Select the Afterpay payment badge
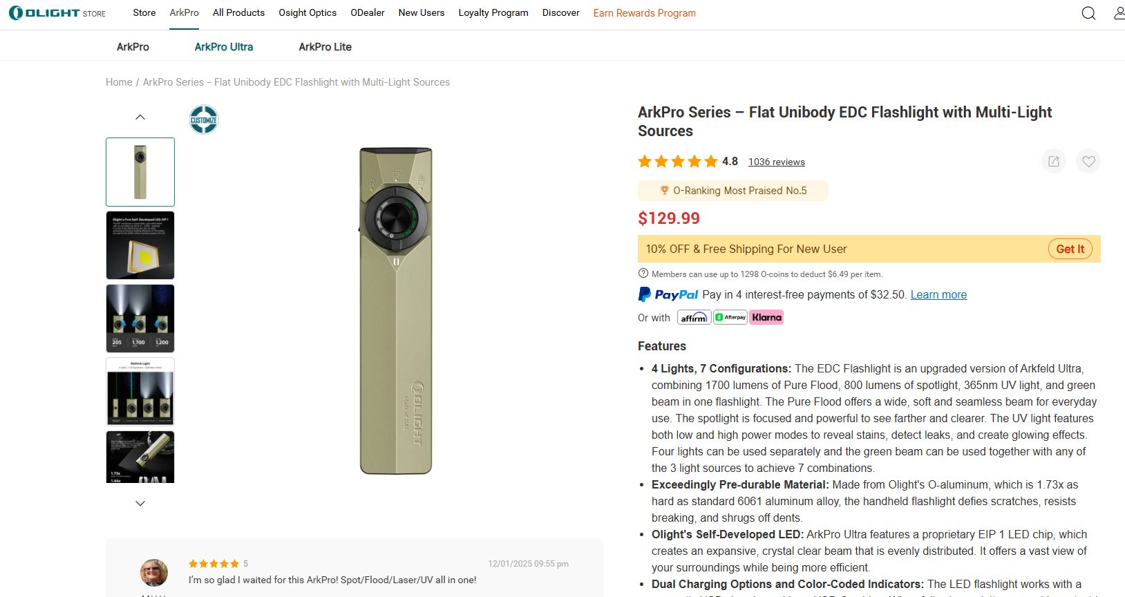This screenshot has height=597, width=1125. coord(730,317)
